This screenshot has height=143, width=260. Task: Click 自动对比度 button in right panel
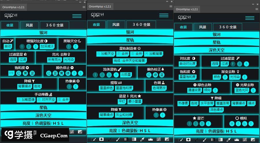[x=187, y=64]
